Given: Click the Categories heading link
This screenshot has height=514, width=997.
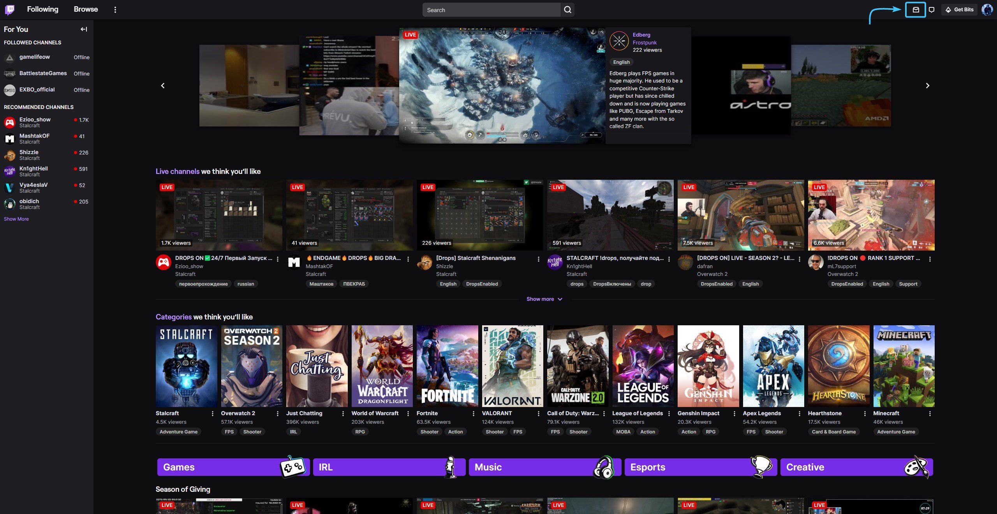Looking at the screenshot, I should tap(173, 317).
